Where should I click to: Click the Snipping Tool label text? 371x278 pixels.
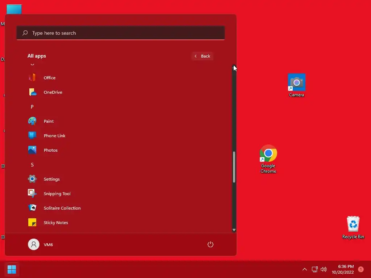pos(57,194)
